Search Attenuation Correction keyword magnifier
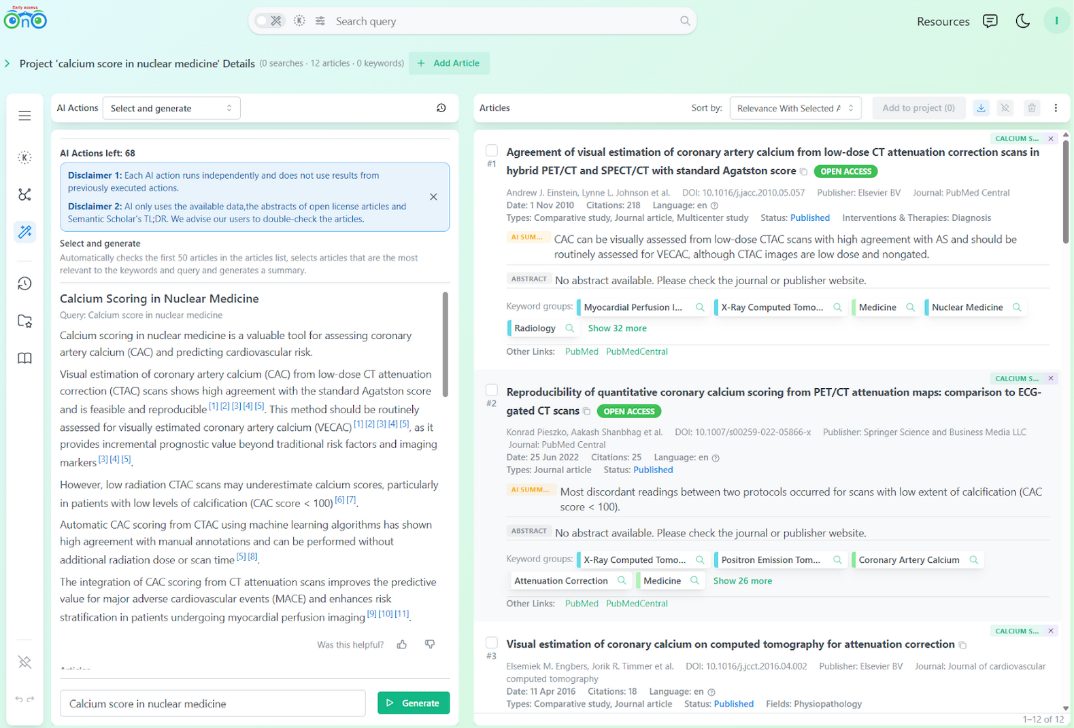Screen dimensions: 1074x728 (x=622, y=581)
